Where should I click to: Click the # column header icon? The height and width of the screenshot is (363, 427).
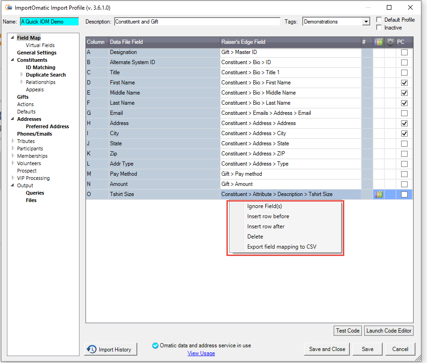(365, 42)
